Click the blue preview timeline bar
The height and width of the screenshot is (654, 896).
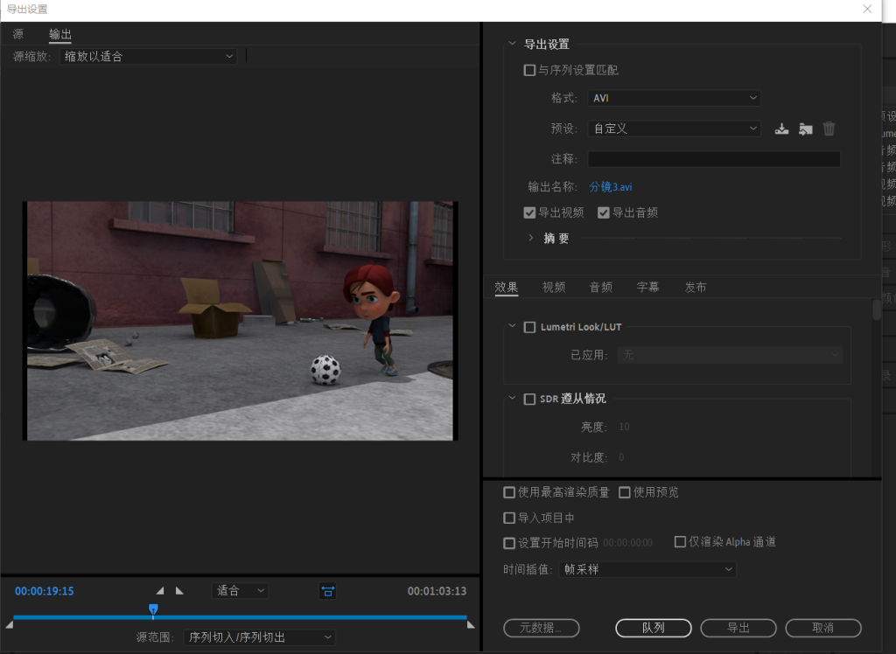[x=240, y=617]
